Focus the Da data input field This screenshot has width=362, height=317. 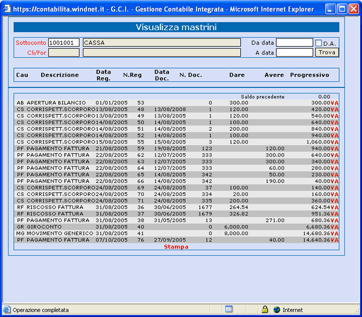[294, 43]
